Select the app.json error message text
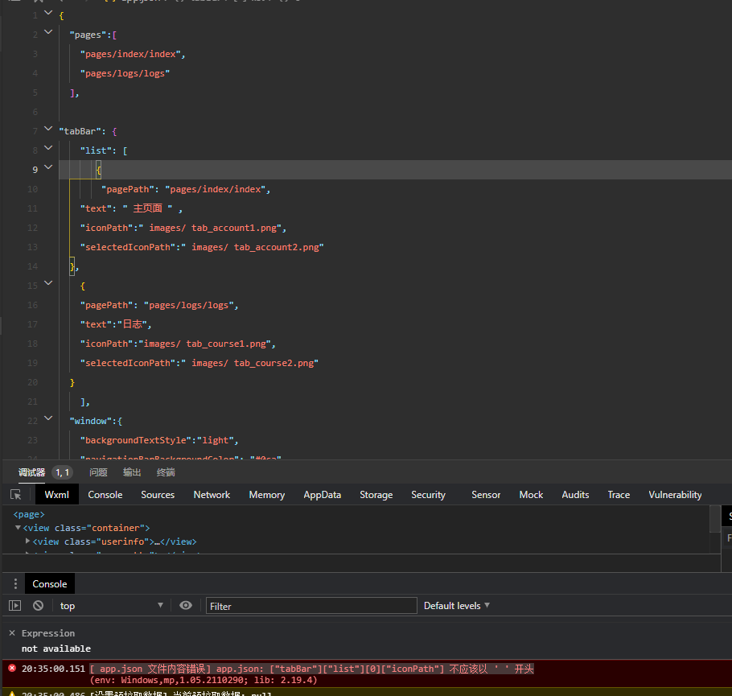 (x=311, y=669)
